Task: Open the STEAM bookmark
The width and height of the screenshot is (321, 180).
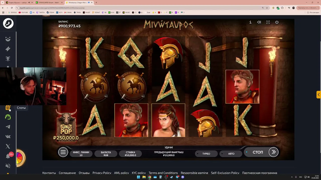Action: [50, 12]
